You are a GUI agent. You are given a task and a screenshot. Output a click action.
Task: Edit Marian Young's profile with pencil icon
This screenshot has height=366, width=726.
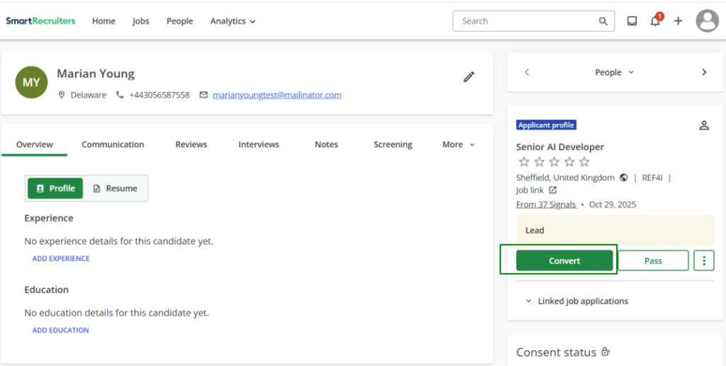469,77
